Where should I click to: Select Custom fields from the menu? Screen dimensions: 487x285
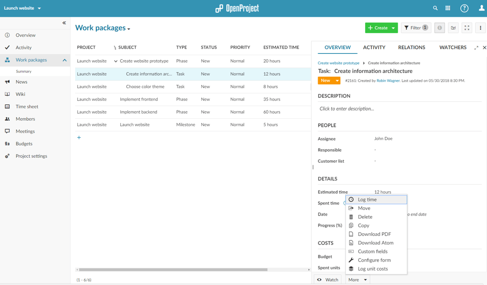pos(376,252)
